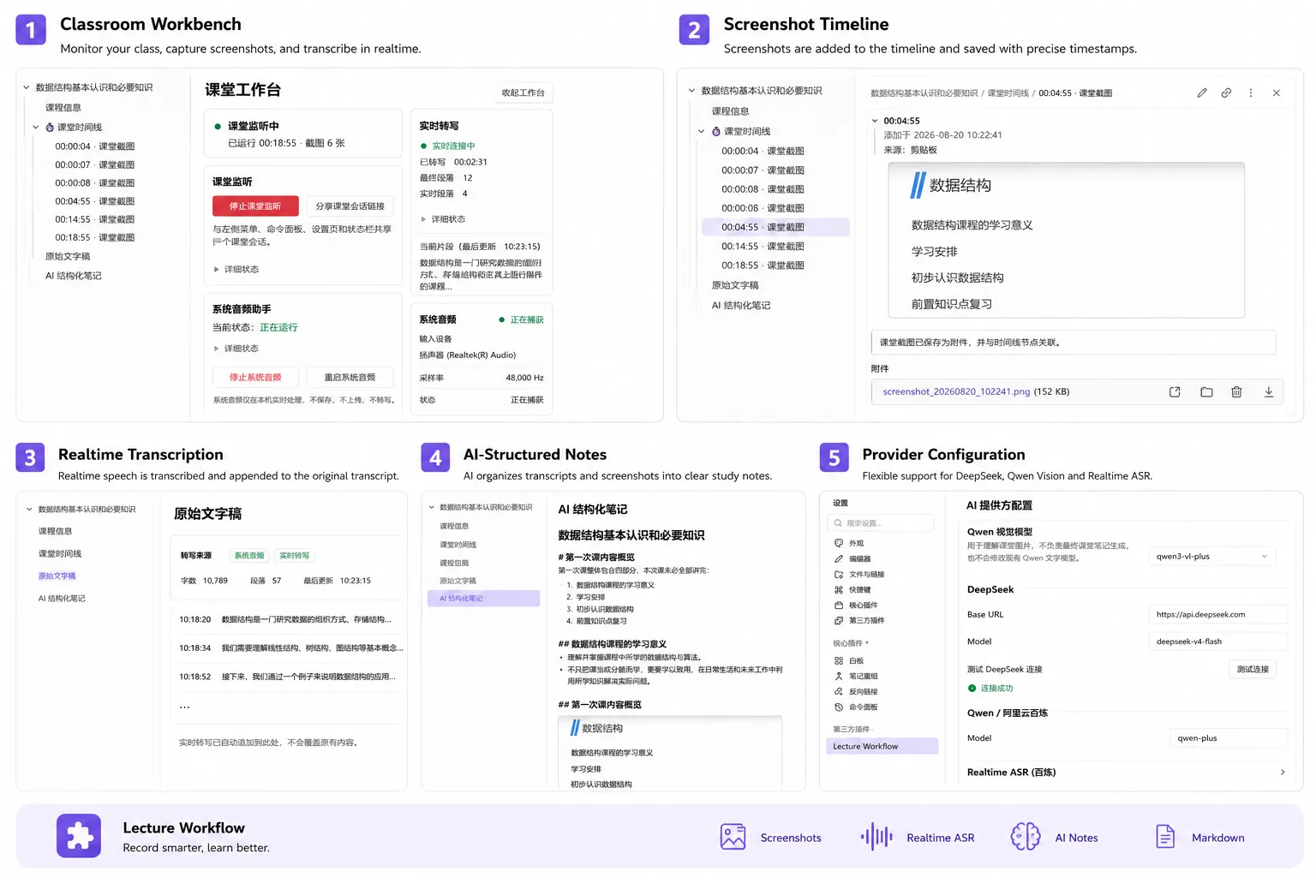Click the 搜索设置 search field
The image size is (1316, 877).
coord(881,522)
